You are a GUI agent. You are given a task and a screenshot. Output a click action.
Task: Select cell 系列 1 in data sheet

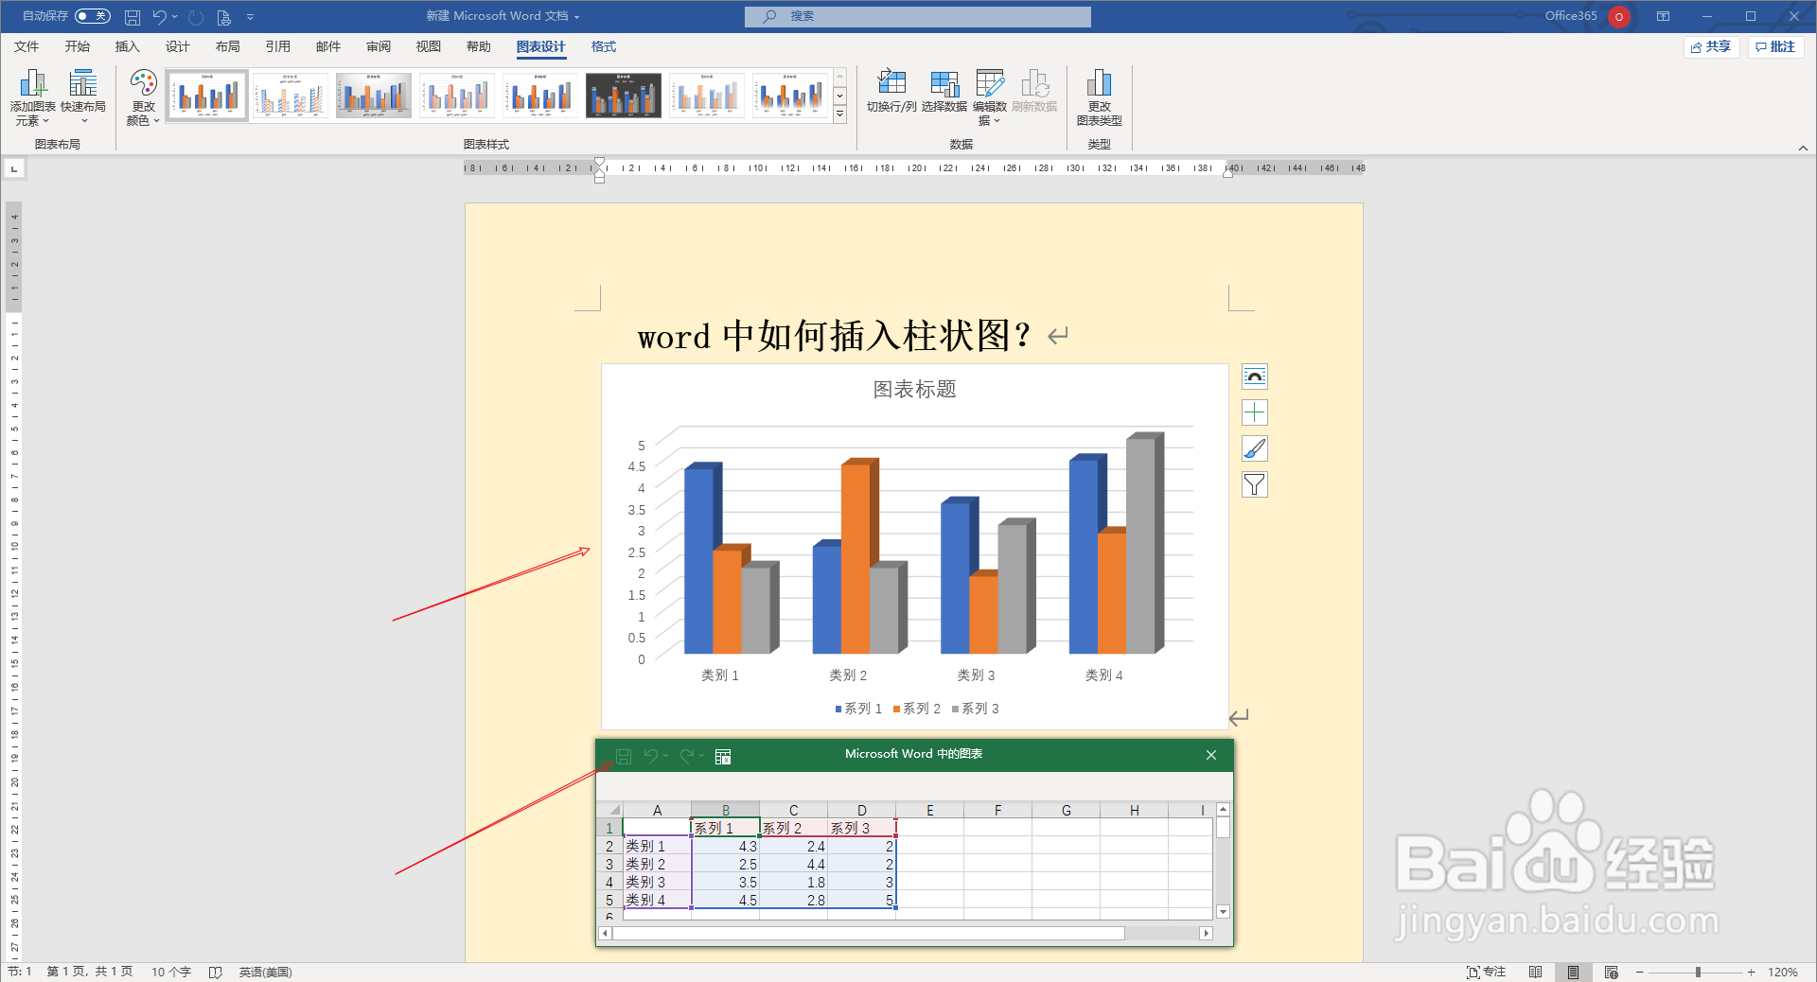(x=726, y=828)
